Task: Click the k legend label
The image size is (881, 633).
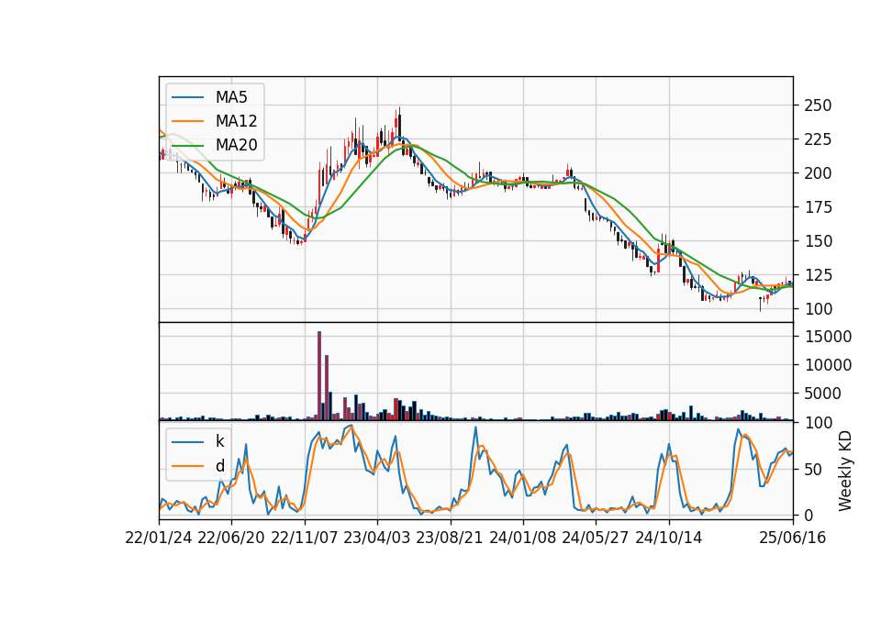Action: (x=219, y=441)
